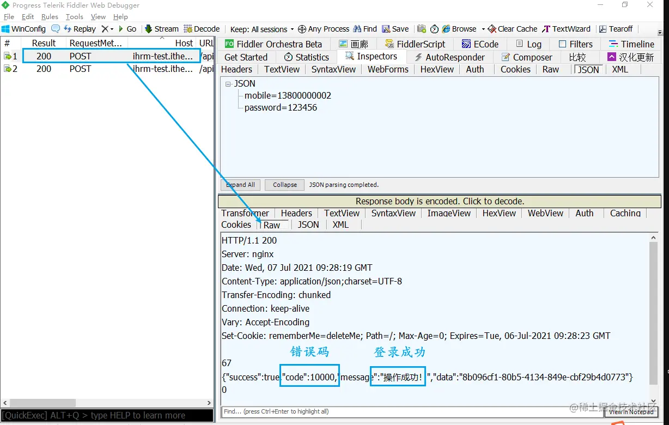Open the FiddlerScript tab
The width and height of the screenshot is (669, 425).
coord(415,44)
